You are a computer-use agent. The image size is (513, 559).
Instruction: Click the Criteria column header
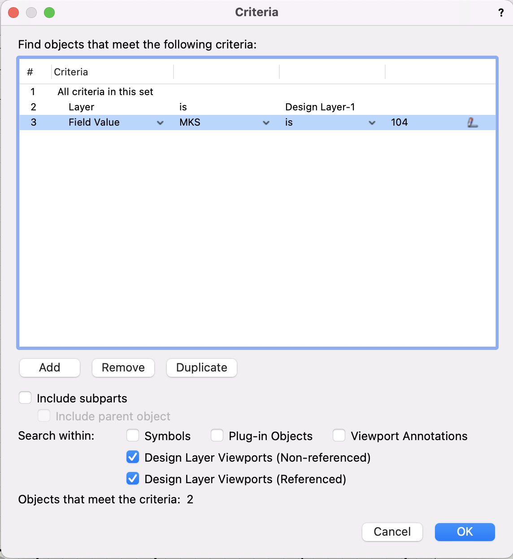coord(70,72)
